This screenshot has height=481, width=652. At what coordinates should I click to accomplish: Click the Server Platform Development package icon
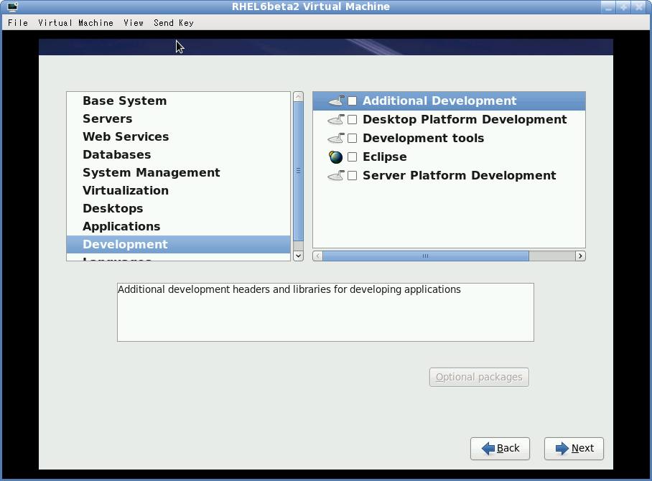tap(336, 176)
